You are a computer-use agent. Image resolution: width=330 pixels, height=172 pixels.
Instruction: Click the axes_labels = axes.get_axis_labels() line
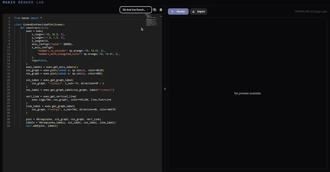coord(52,67)
